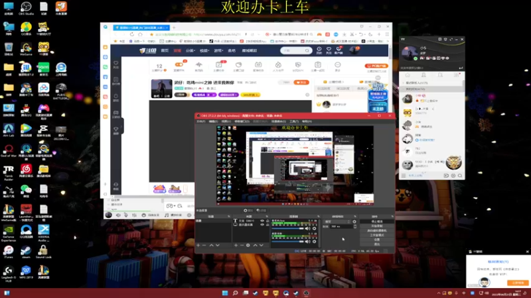This screenshot has width=531, height=298.
Task: Open Douyu watch history clock icon
Action: [319, 50]
